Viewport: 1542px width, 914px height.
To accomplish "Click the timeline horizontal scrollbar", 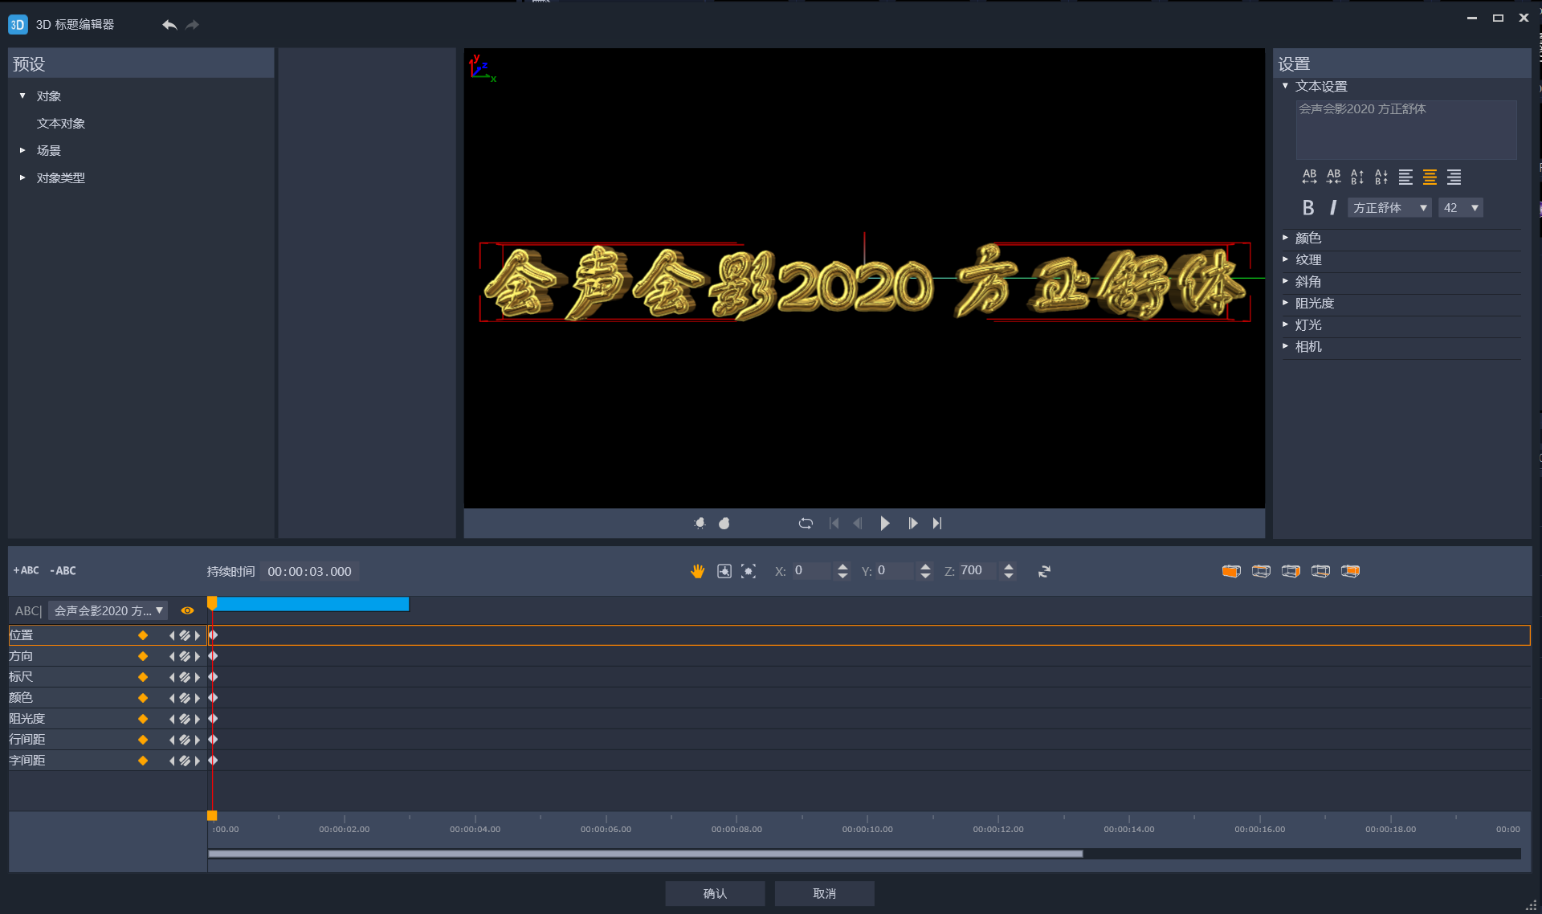I will pyautogui.click(x=645, y=854).
